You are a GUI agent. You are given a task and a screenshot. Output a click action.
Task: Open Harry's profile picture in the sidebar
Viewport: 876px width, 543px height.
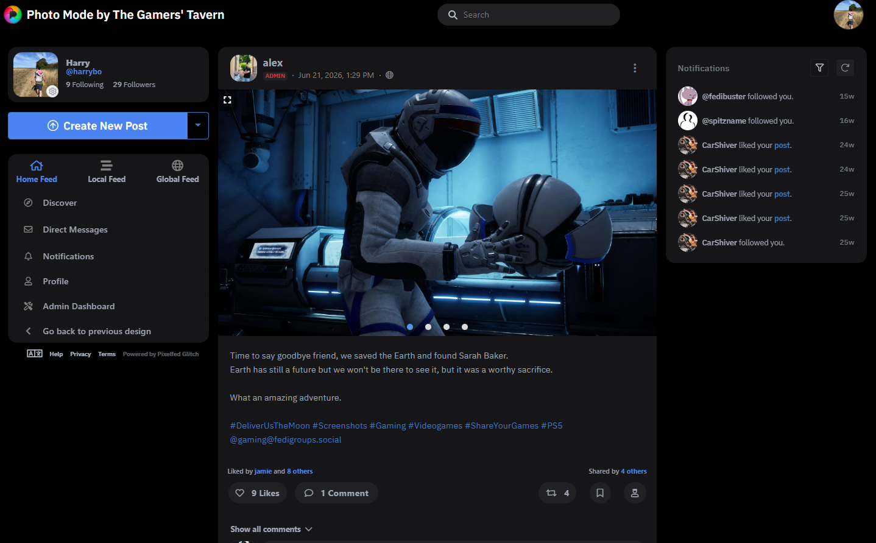36,74
